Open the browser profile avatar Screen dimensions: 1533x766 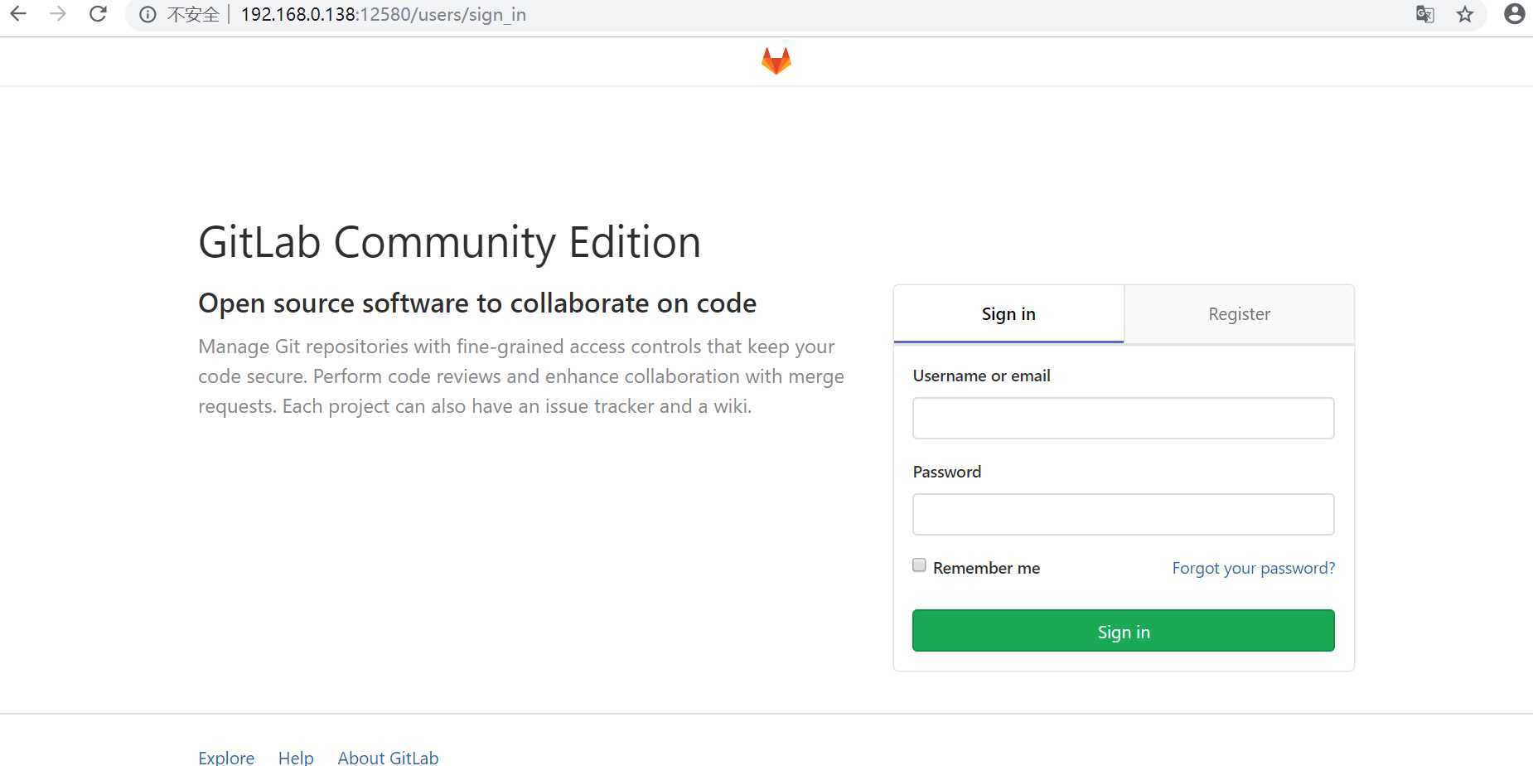coord(1514,14)
